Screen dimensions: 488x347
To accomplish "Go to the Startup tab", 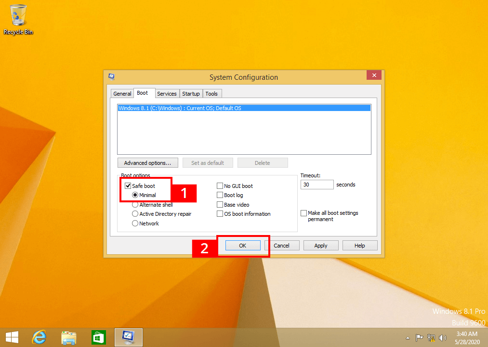I will coord(191,94).
